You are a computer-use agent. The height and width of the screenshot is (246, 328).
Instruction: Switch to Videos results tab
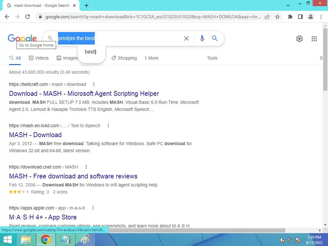(x=39, y=58)
